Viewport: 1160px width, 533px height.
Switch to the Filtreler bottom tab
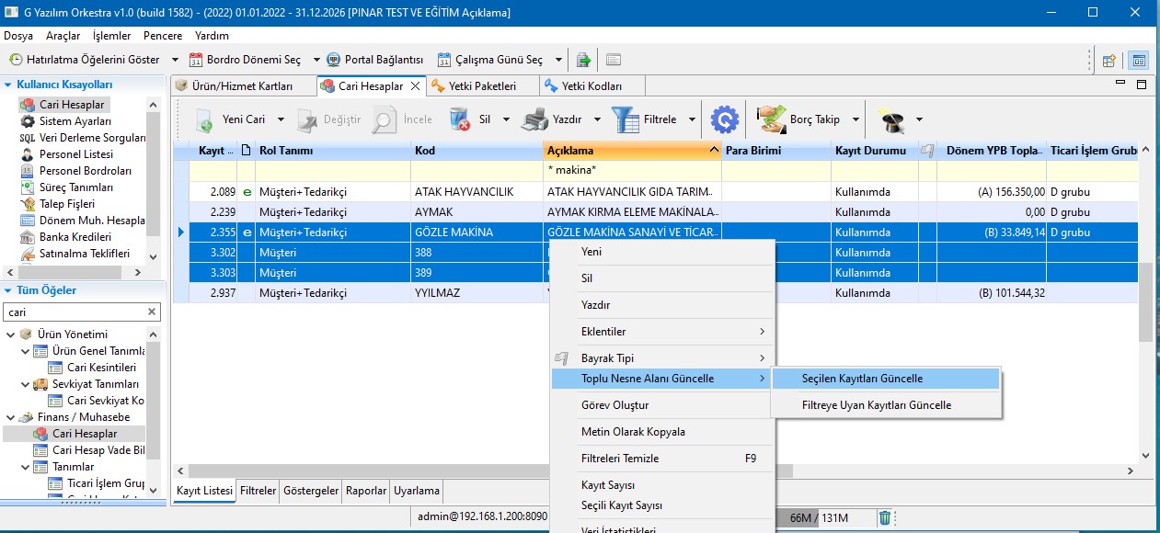(258, 491)
